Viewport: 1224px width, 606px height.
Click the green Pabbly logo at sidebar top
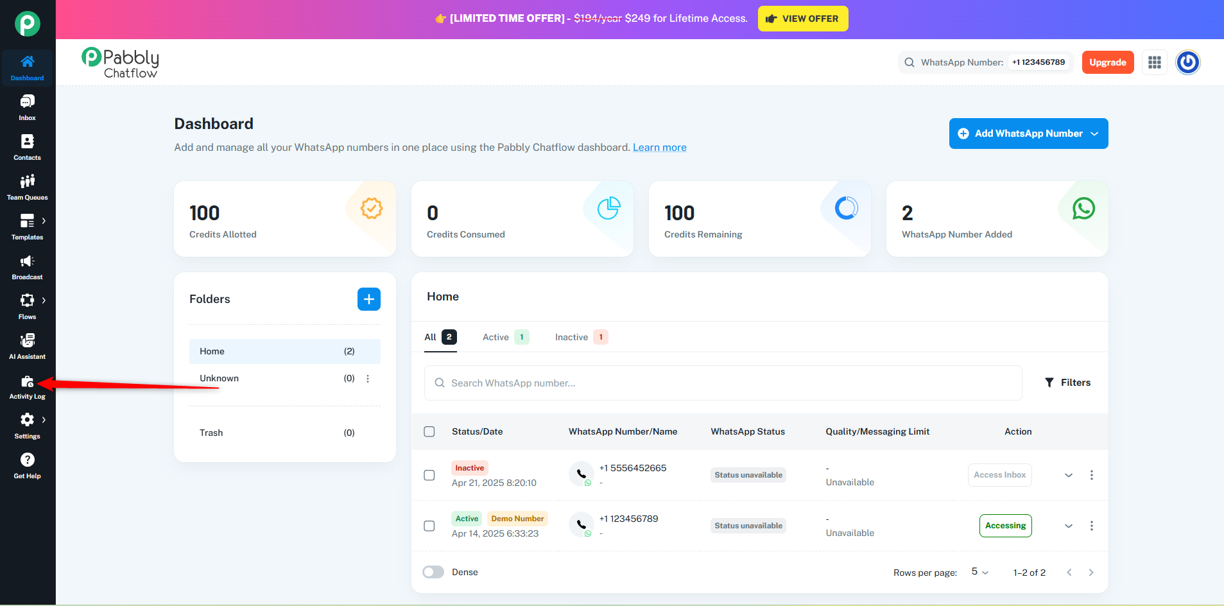[x=28, y=24]
